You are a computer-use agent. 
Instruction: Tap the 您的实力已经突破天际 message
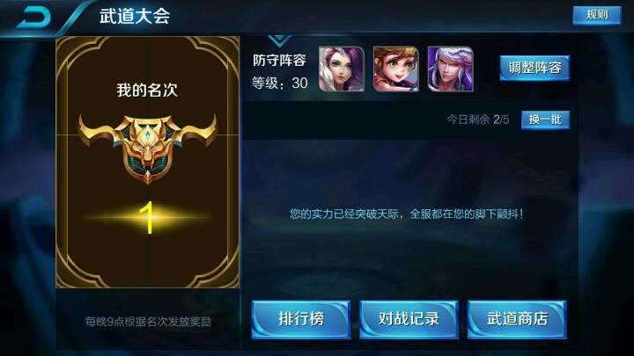406,214
